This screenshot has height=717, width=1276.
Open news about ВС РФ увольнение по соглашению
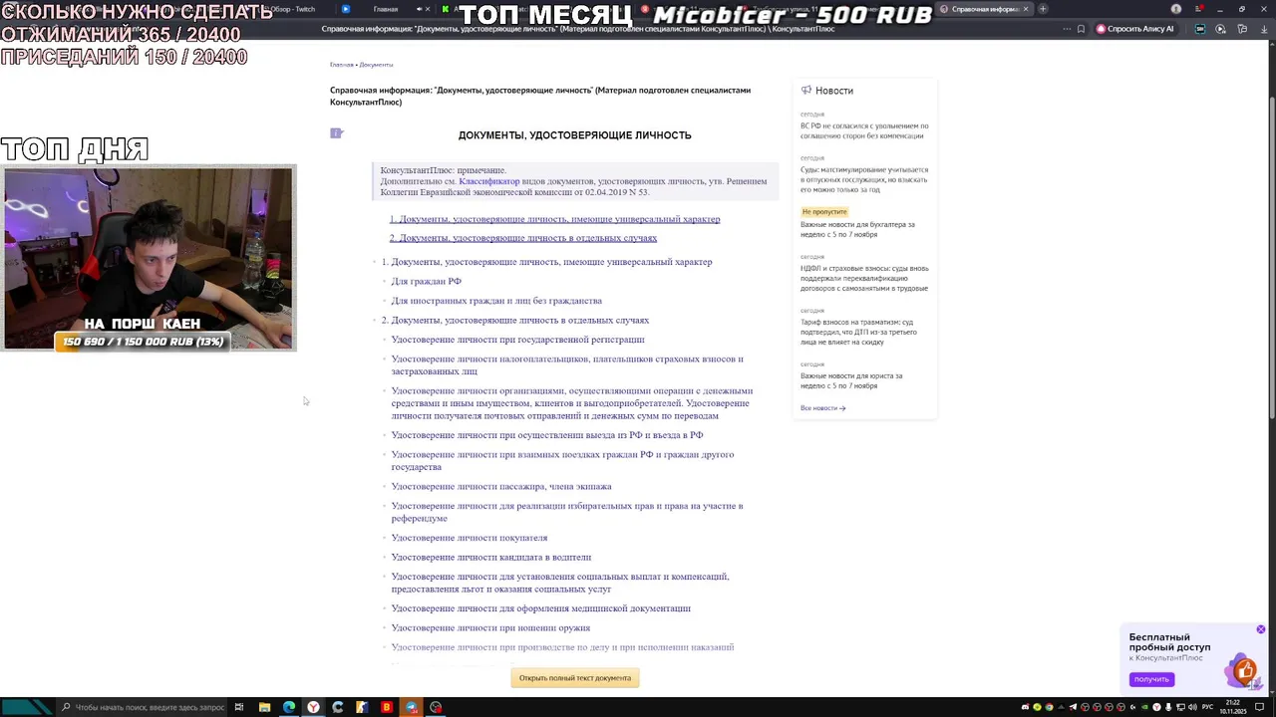coord(864,130)
